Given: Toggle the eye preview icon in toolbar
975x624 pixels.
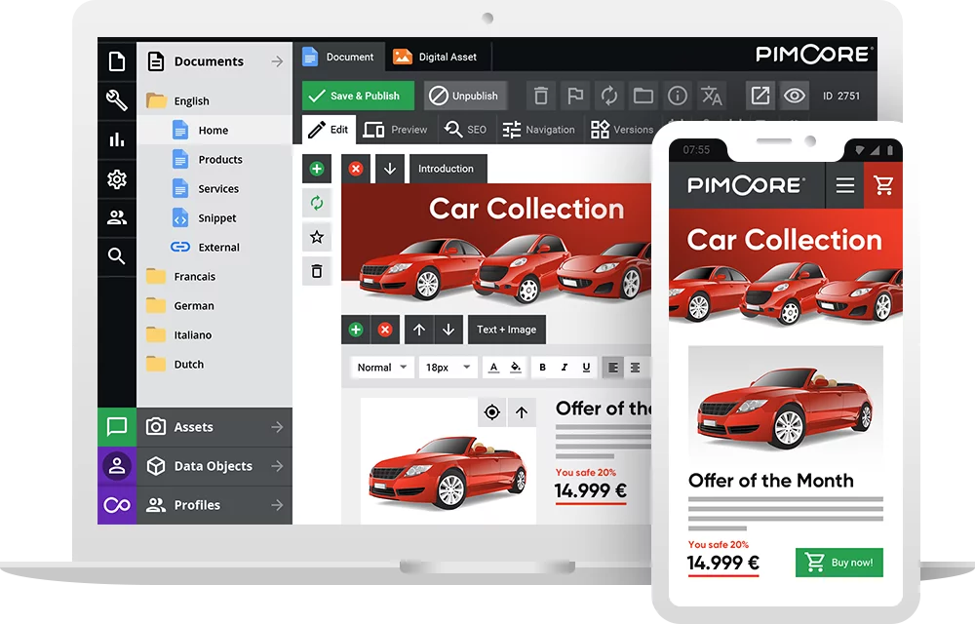Looking at the screenshot, I should [x=794, y=96].
